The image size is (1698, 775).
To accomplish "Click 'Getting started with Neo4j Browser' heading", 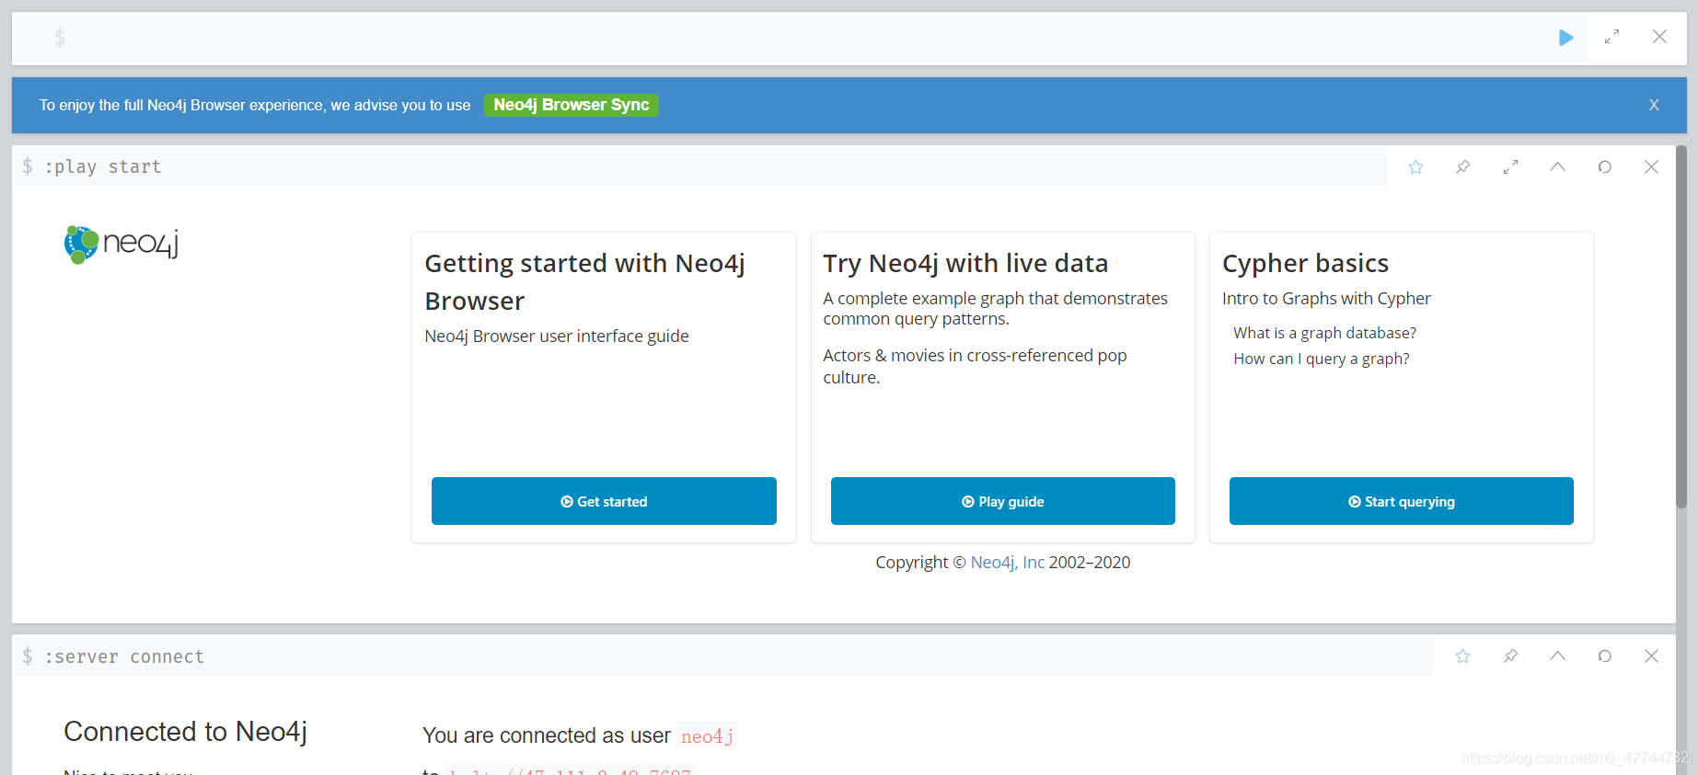I will point(584,282).
